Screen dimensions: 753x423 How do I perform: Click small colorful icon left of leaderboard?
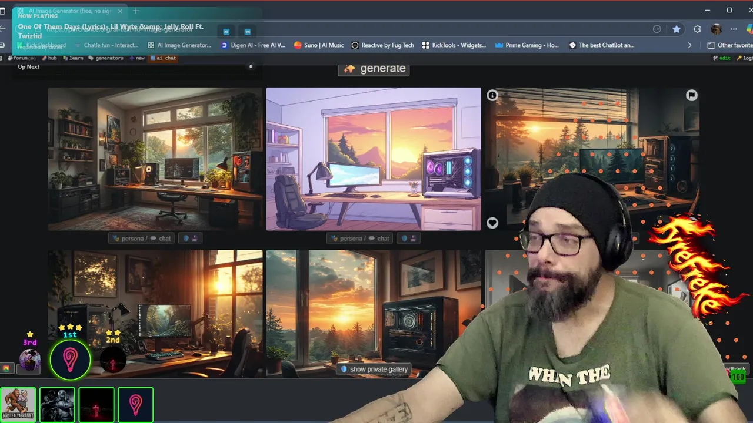(x=6, y=368)
